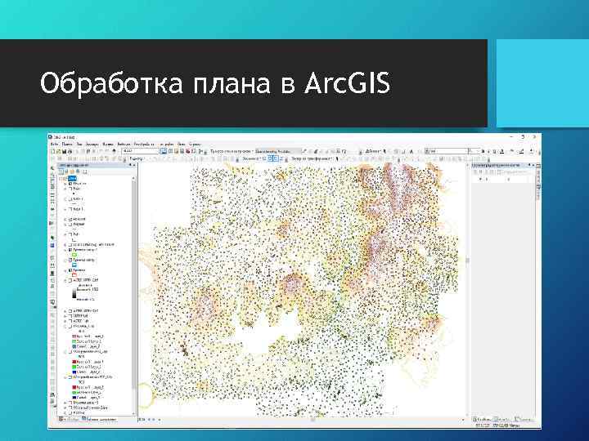589x441 pixels.
Task: Apply italic text in drawing toolbar
Action: tap(488, 151)
